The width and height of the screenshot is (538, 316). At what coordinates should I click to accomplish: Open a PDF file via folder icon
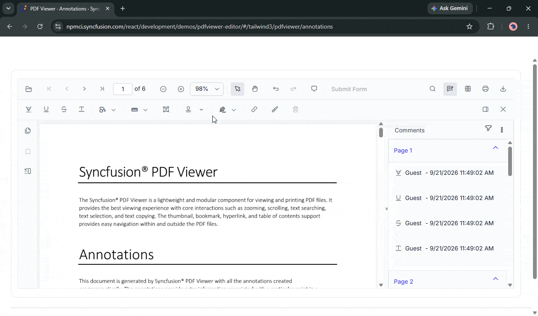tap(29, 89)
